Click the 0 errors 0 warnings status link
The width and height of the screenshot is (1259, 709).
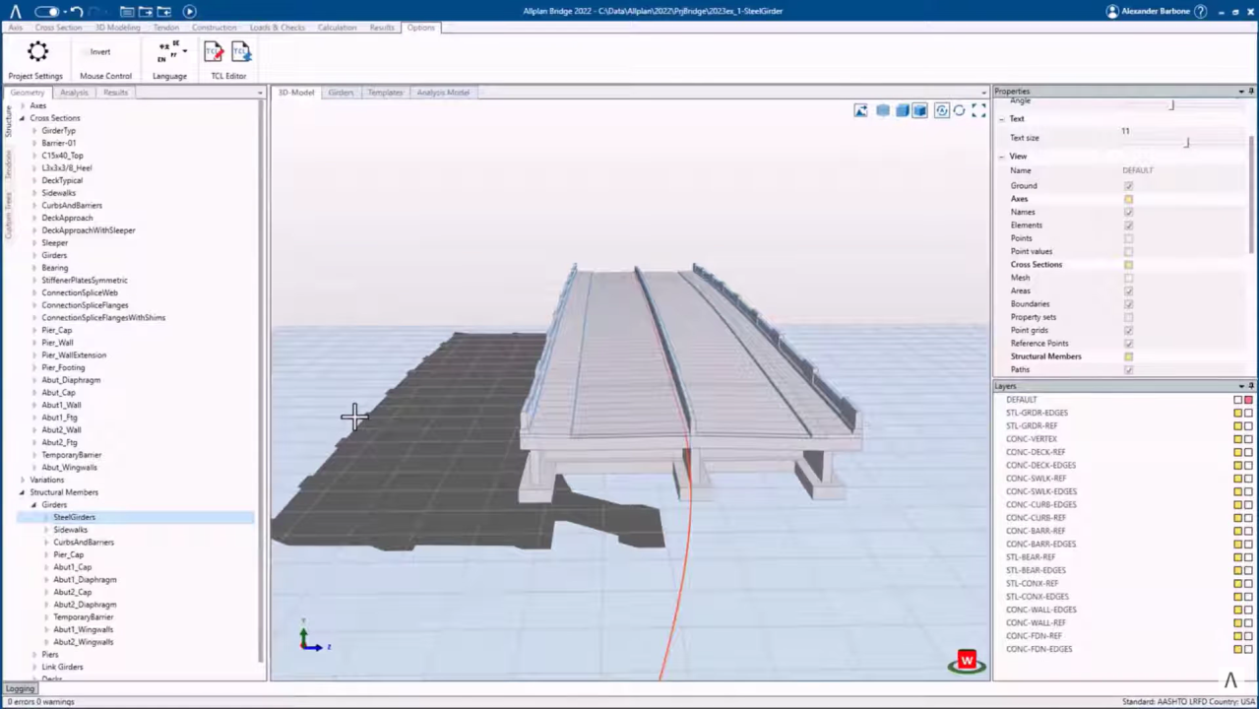pos(40,701)
